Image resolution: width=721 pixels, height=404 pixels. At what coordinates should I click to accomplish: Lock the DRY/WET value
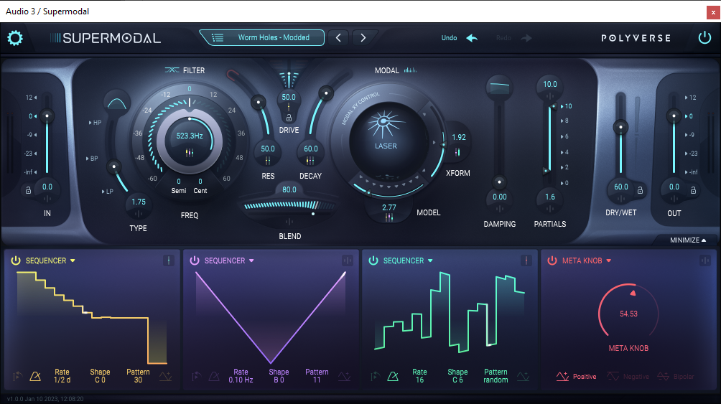pos(640,190)
